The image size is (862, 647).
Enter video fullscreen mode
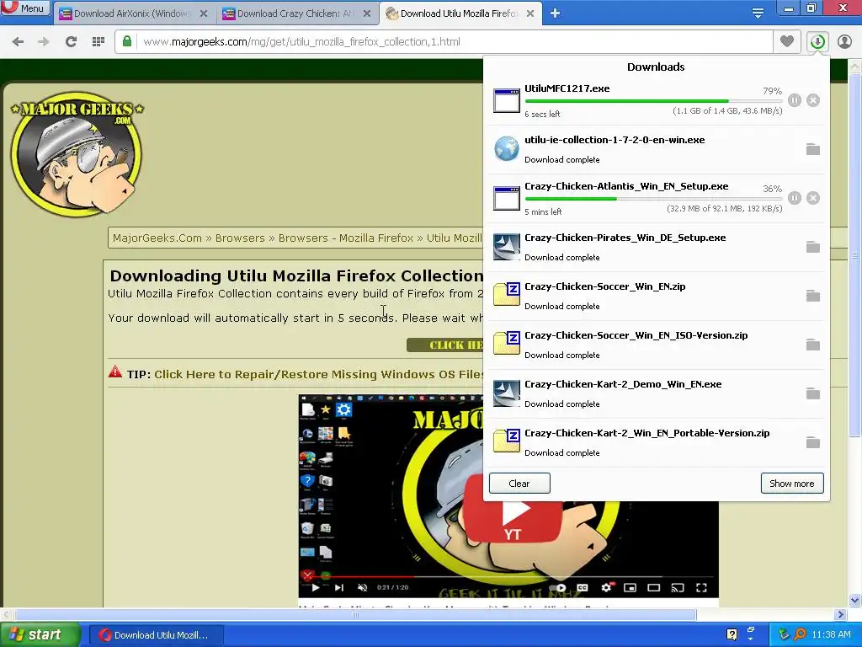tap(701, 587)
